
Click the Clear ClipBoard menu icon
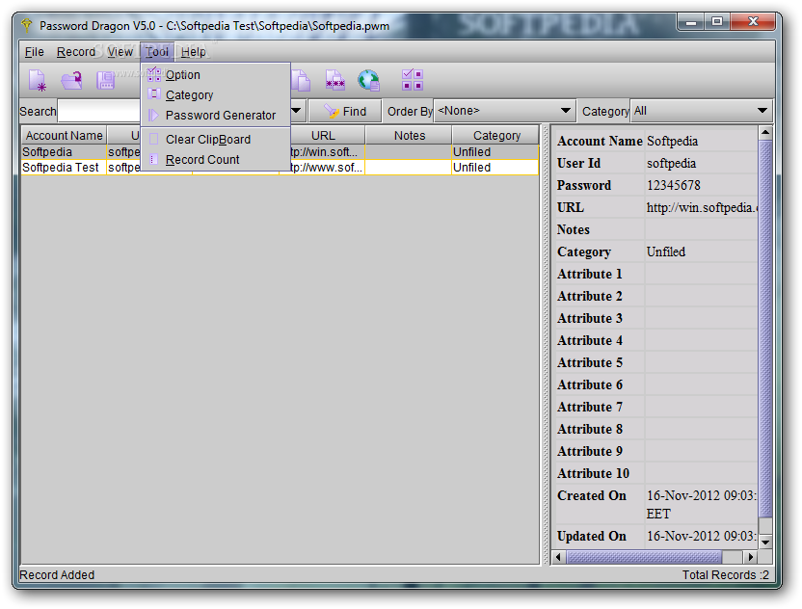pos(153,139)
